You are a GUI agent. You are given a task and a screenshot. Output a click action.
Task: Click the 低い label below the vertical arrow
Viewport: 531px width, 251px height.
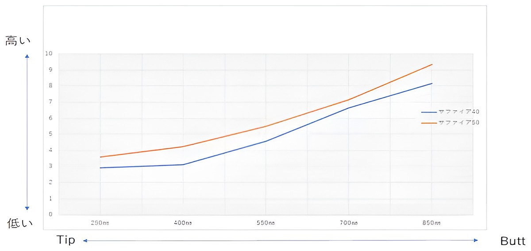tap(20, 224)
